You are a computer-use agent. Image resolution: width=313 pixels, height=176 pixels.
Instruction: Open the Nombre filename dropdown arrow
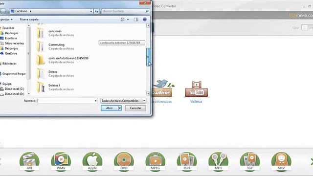[x=95, y=101]
